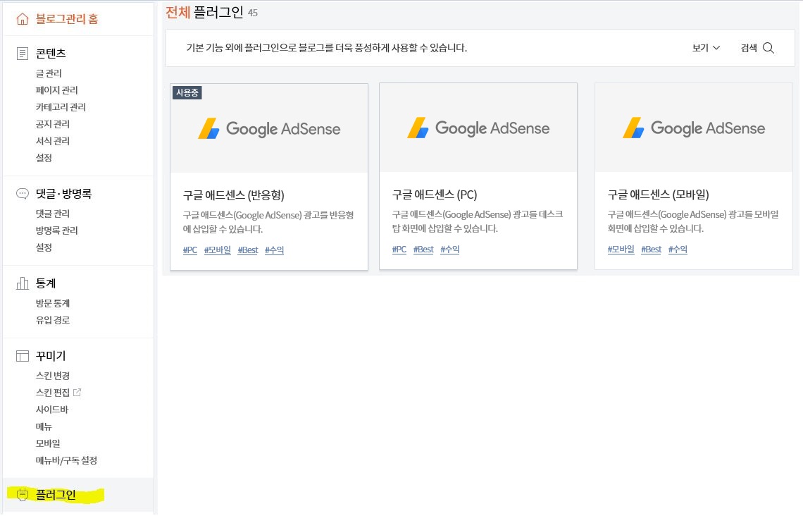Click the magnifier search icon
This screenshot has height=516, width=803.
pos(768,48)
